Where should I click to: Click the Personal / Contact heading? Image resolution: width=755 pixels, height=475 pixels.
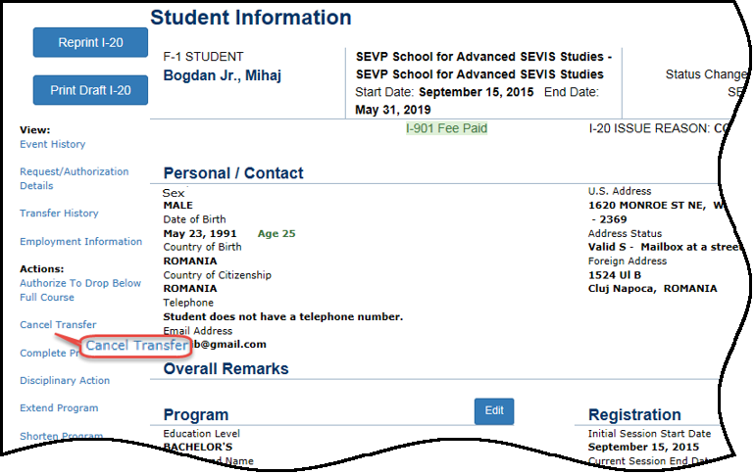pos(233,173)
